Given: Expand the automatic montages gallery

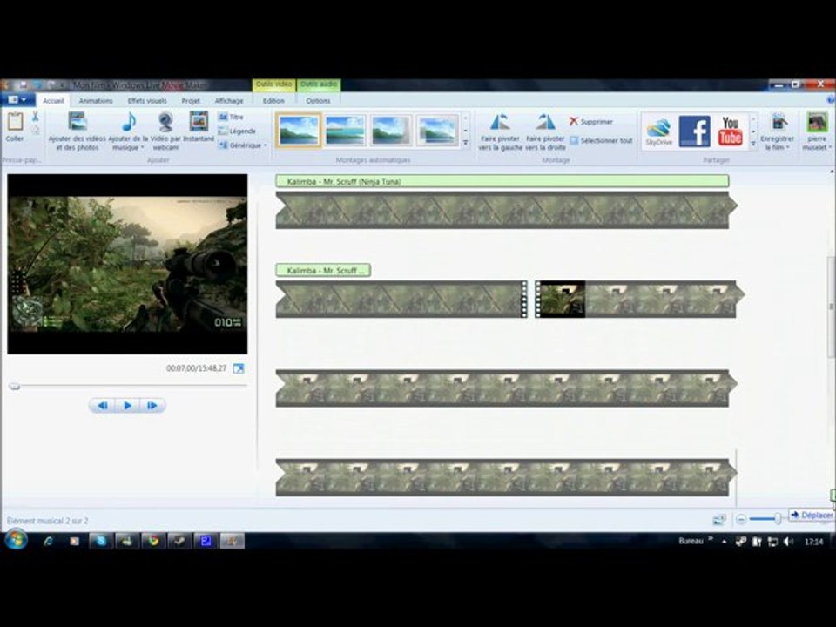Looking at the screenshot, I should (465, 143).
